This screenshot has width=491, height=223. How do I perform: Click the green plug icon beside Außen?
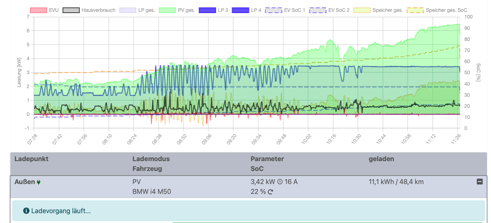tap(39, 182)
